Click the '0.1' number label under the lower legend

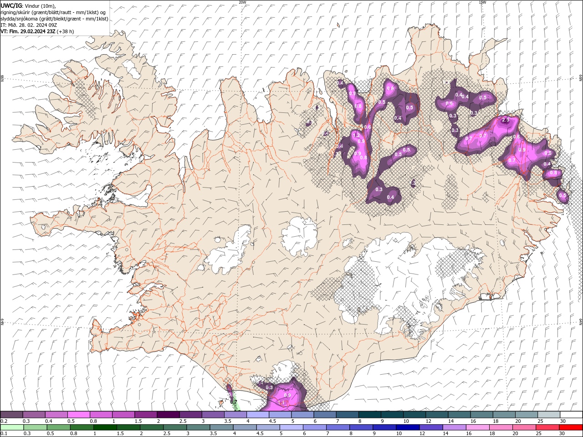point(4,434)
